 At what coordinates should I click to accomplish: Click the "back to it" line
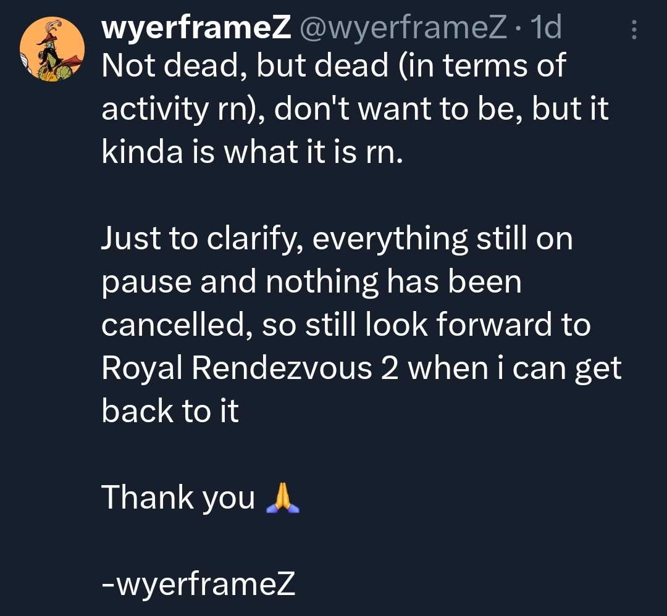(170, 411)
